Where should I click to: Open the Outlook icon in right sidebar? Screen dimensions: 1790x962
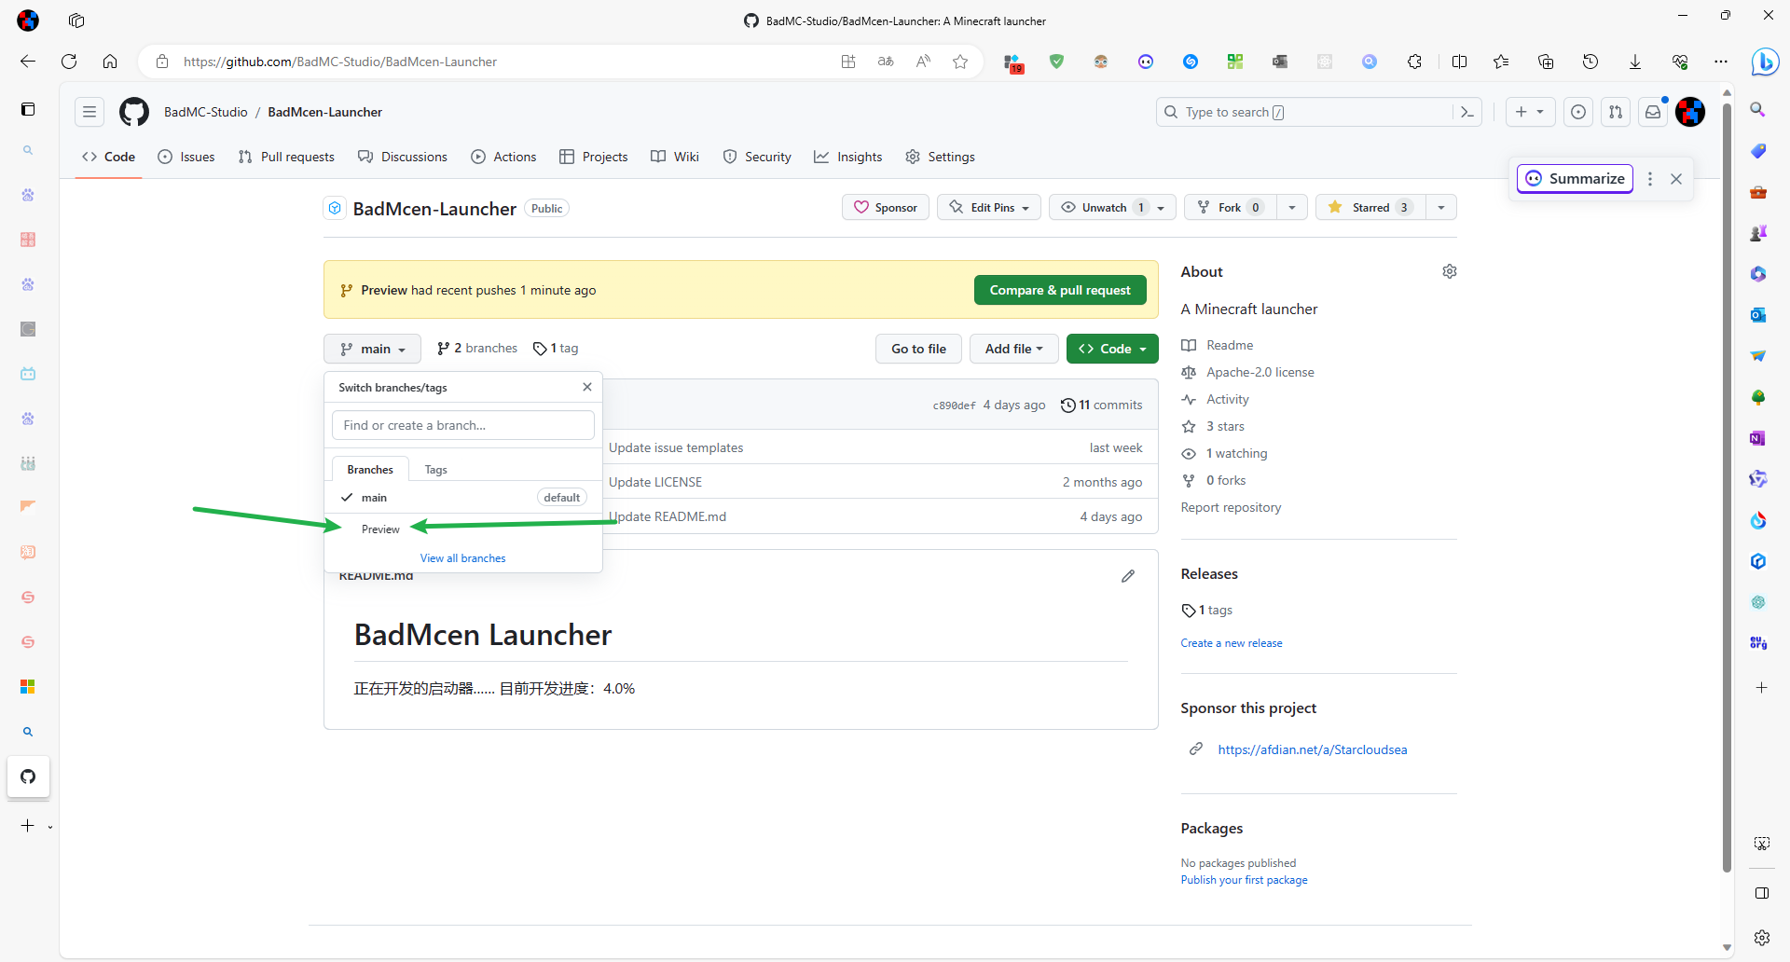point(1758,315)
